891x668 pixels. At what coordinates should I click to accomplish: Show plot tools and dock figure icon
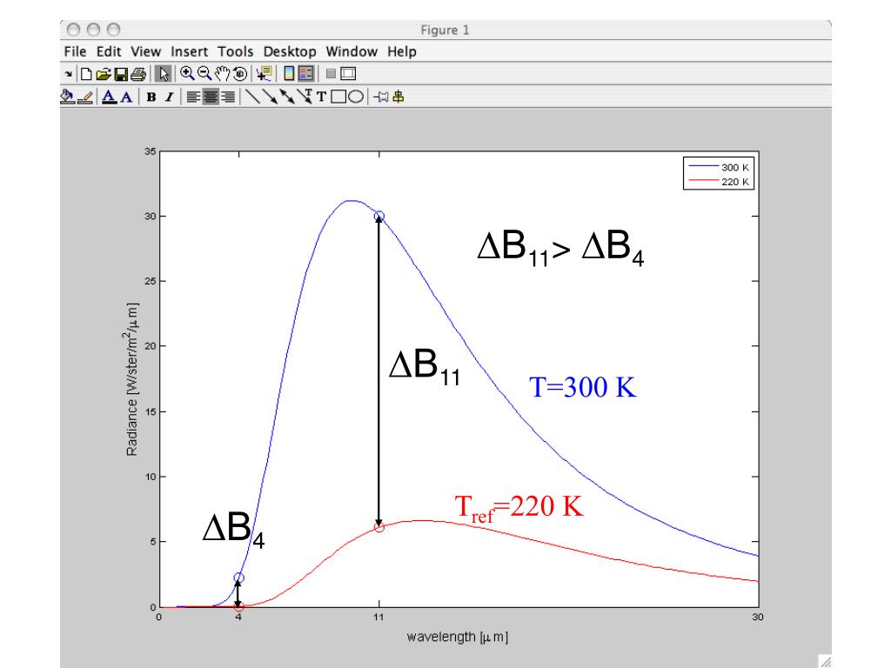pyautogui.click(x=348, y=73)
